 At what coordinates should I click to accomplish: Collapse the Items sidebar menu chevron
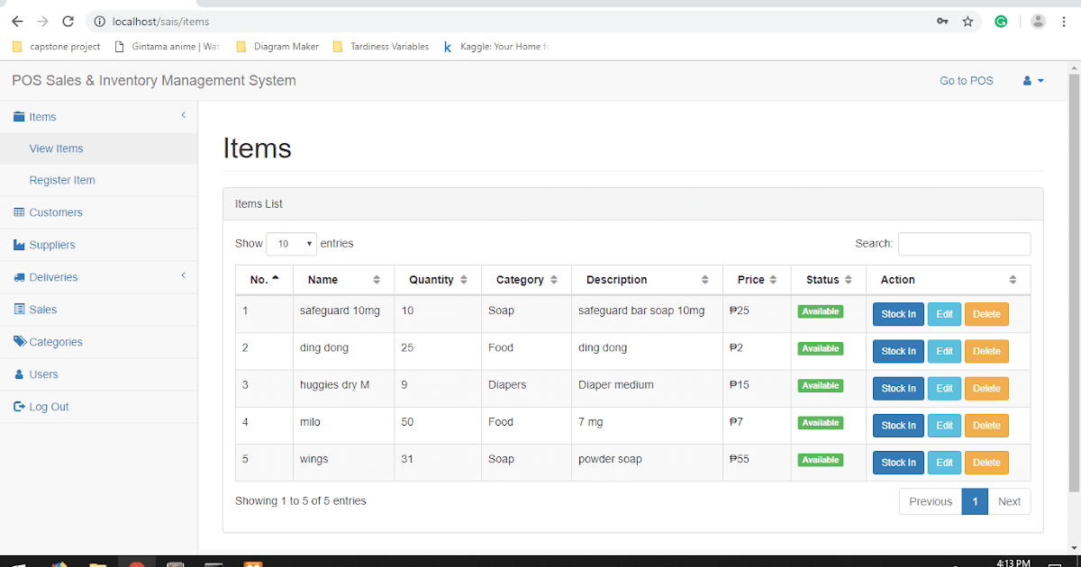pos(183,115)
